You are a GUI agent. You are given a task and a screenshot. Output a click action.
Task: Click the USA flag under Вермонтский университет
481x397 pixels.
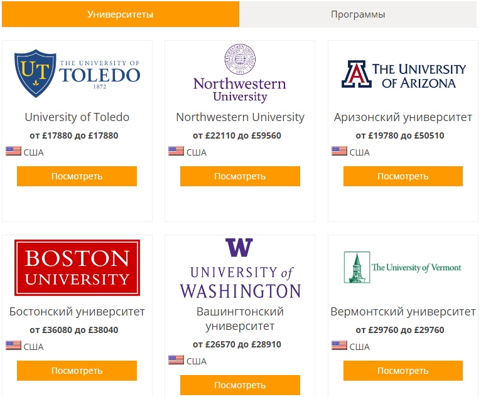point(339,345)
